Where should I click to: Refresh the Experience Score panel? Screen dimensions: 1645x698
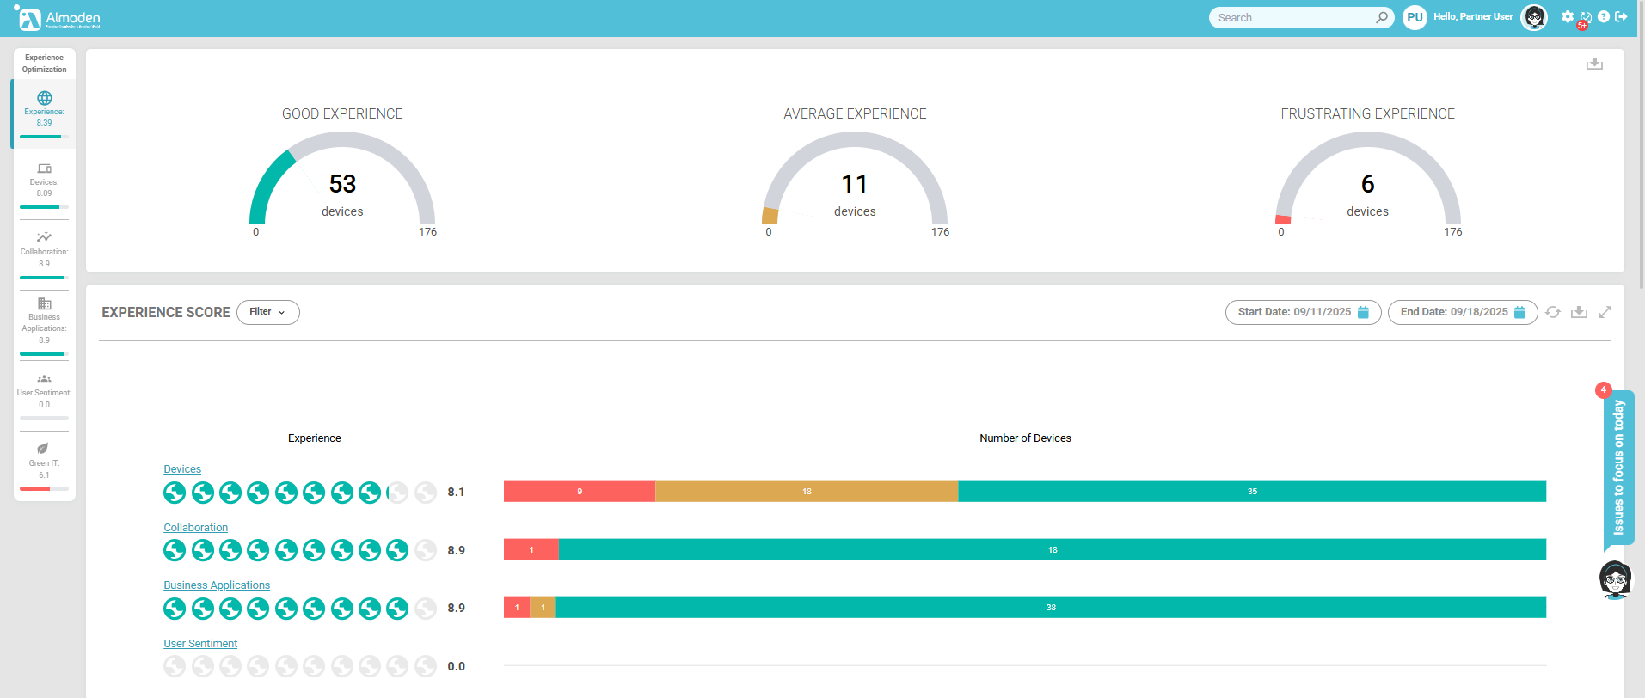pyautogui.click(x=1553, y=312)
